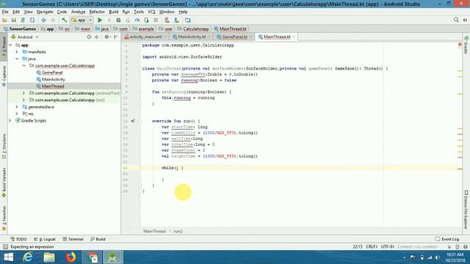Click Collapse All in Project panel
The height and width of the screenshot is (264, 470).
(96, 37)
